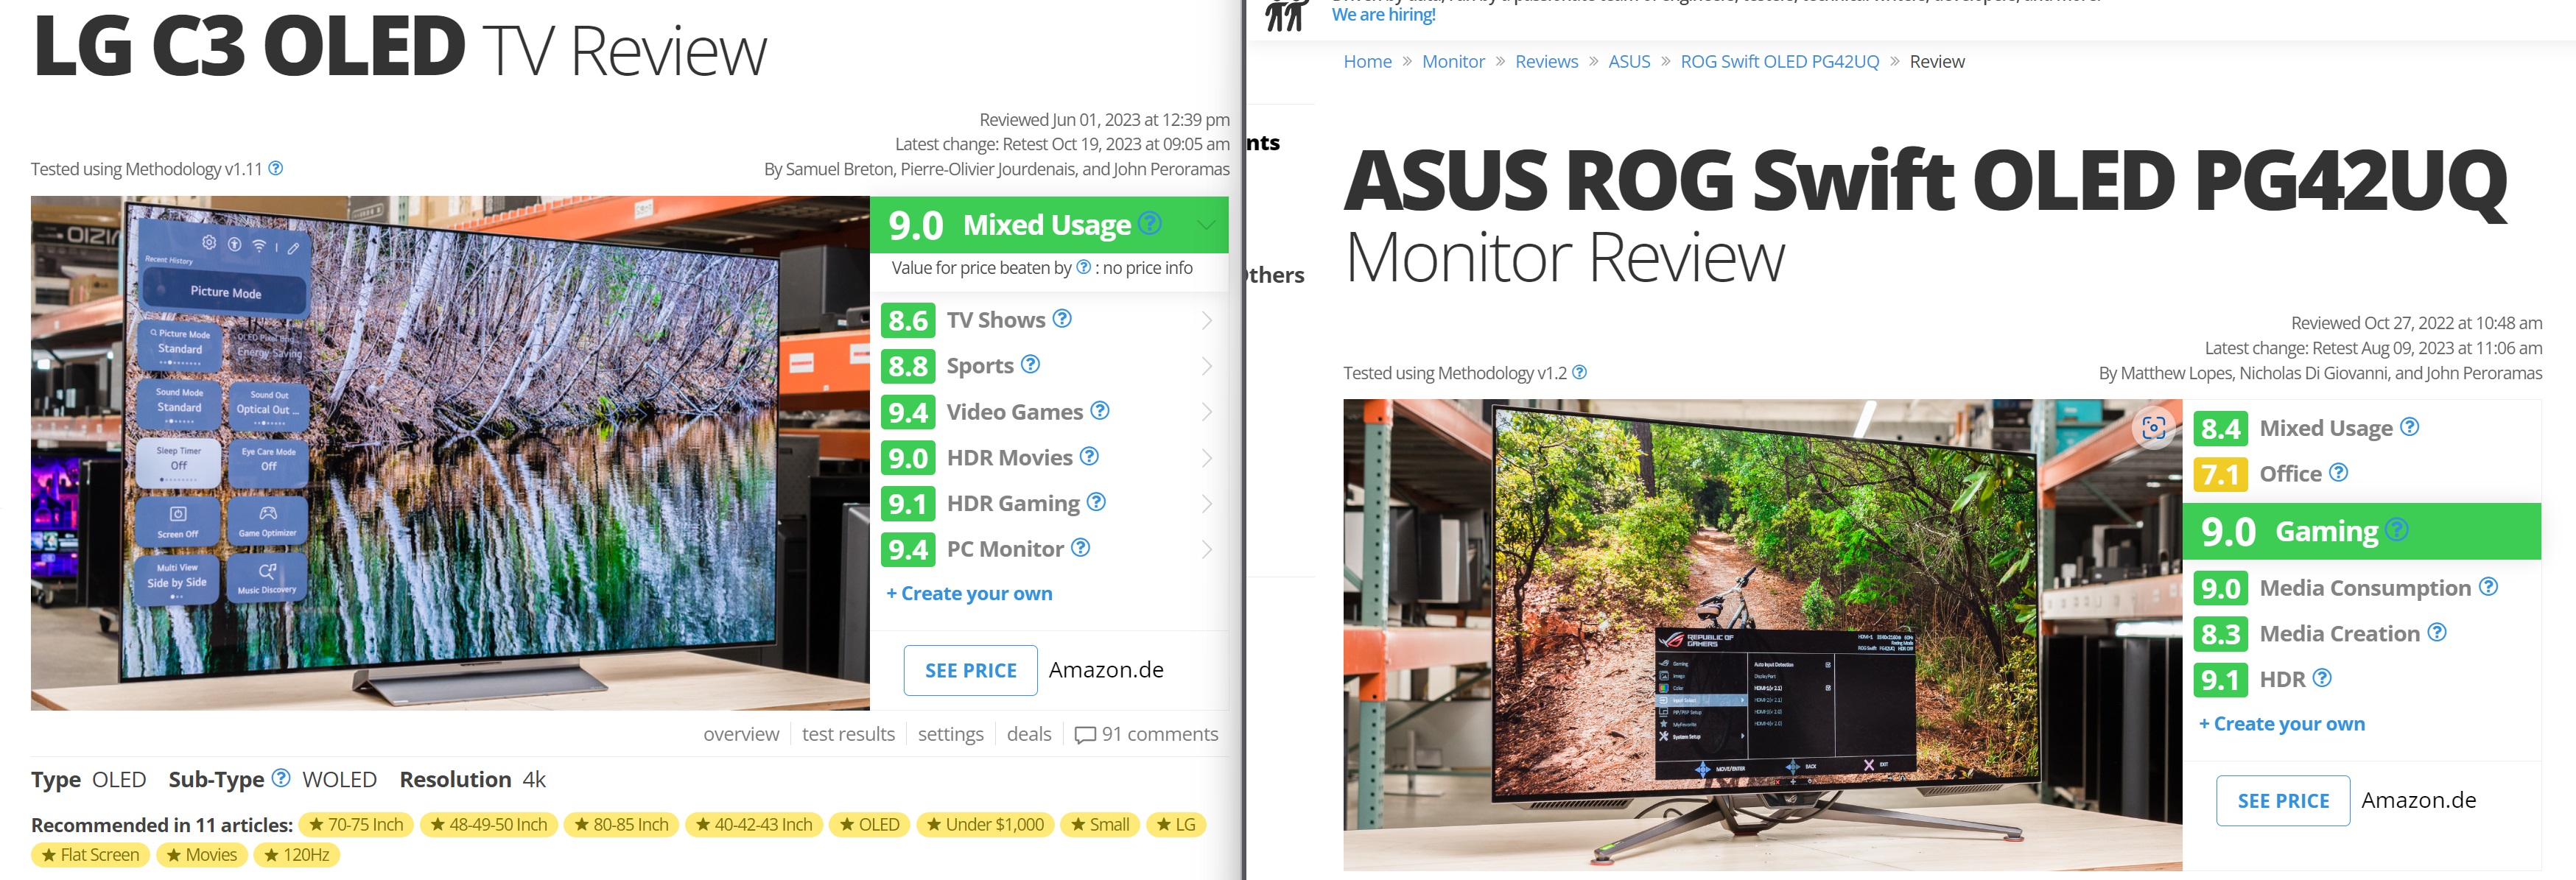The height and width of the screenshot is (880, 2576).
Task: Open the 40-42-43 Inch recommendation tag
Action: [x=754, y=824]
